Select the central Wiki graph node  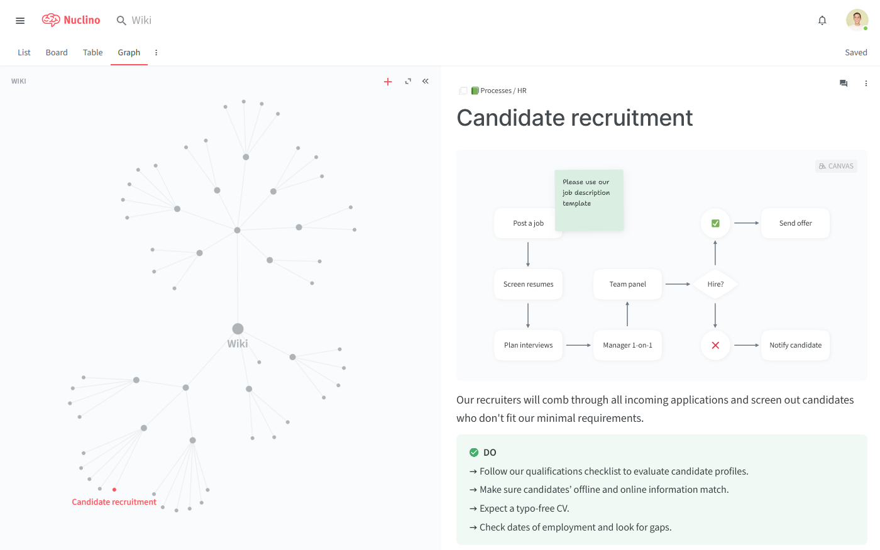[238, 329]
